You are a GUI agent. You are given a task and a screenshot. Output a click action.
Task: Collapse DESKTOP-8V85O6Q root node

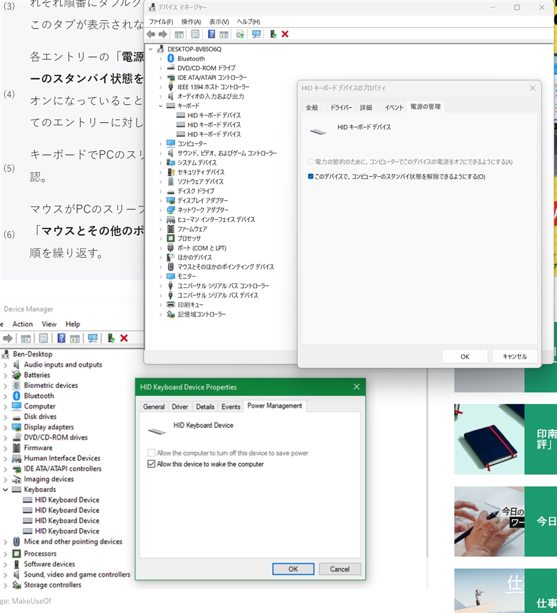tap(151, 49)
